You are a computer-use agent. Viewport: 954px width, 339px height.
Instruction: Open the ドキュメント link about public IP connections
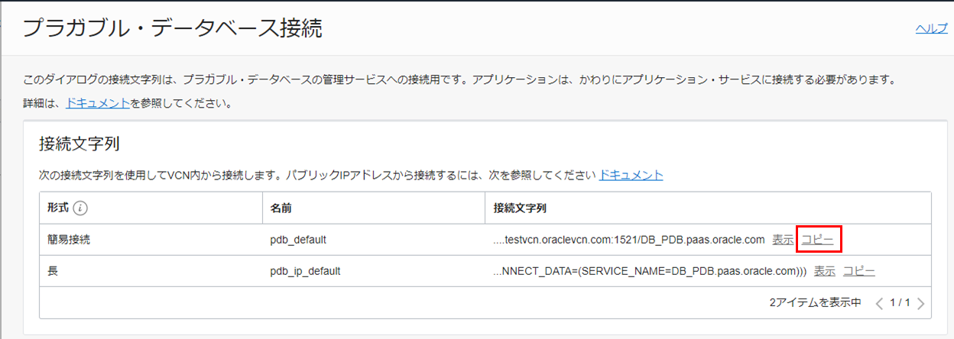click(631, 175)
